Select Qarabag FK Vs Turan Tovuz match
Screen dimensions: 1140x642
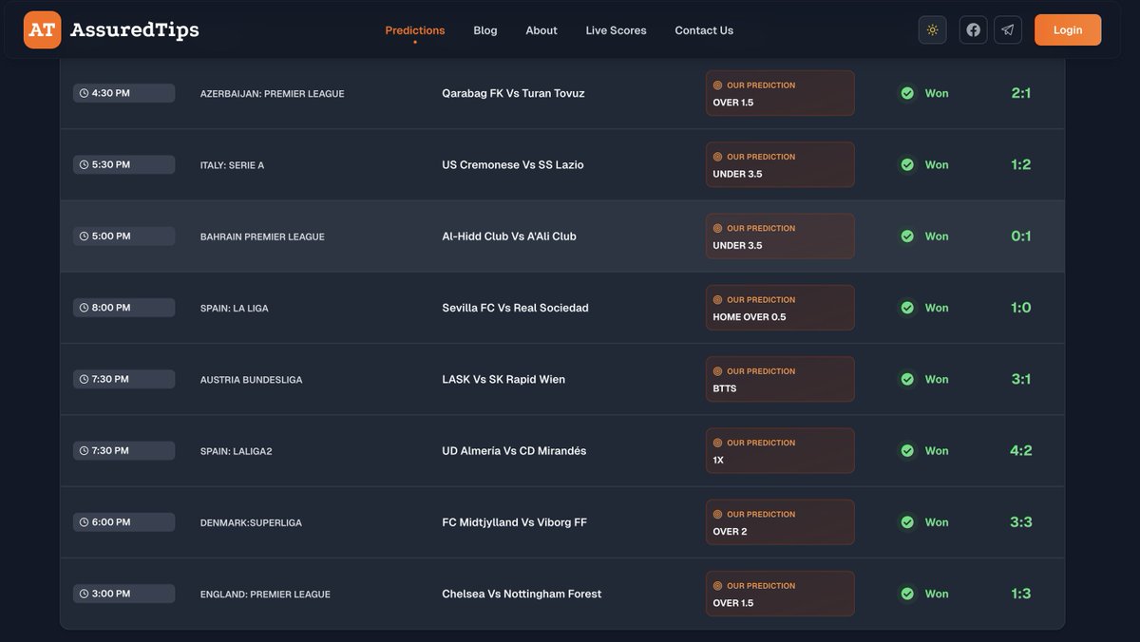[x=513, y=93]
